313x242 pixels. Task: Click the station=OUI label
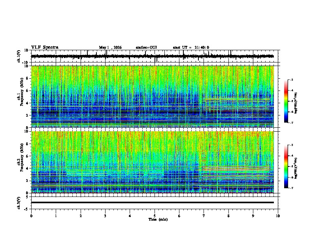(146, 47)
